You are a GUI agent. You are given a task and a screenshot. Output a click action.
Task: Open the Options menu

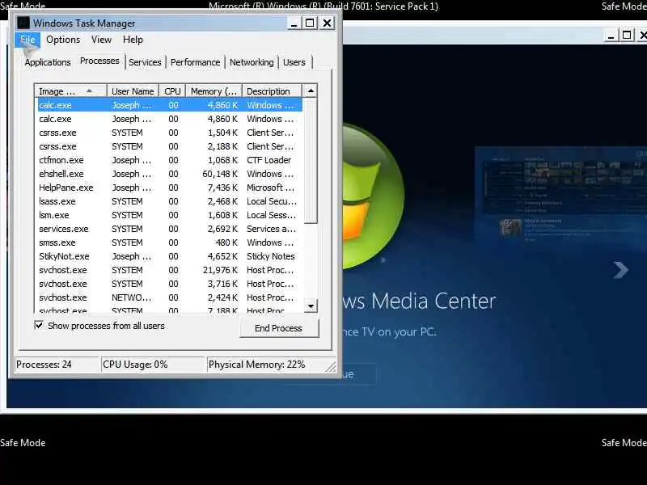click(x=63, y=40)
